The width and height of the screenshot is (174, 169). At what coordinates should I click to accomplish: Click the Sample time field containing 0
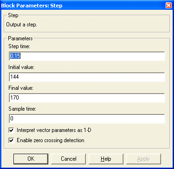point(87,119)
